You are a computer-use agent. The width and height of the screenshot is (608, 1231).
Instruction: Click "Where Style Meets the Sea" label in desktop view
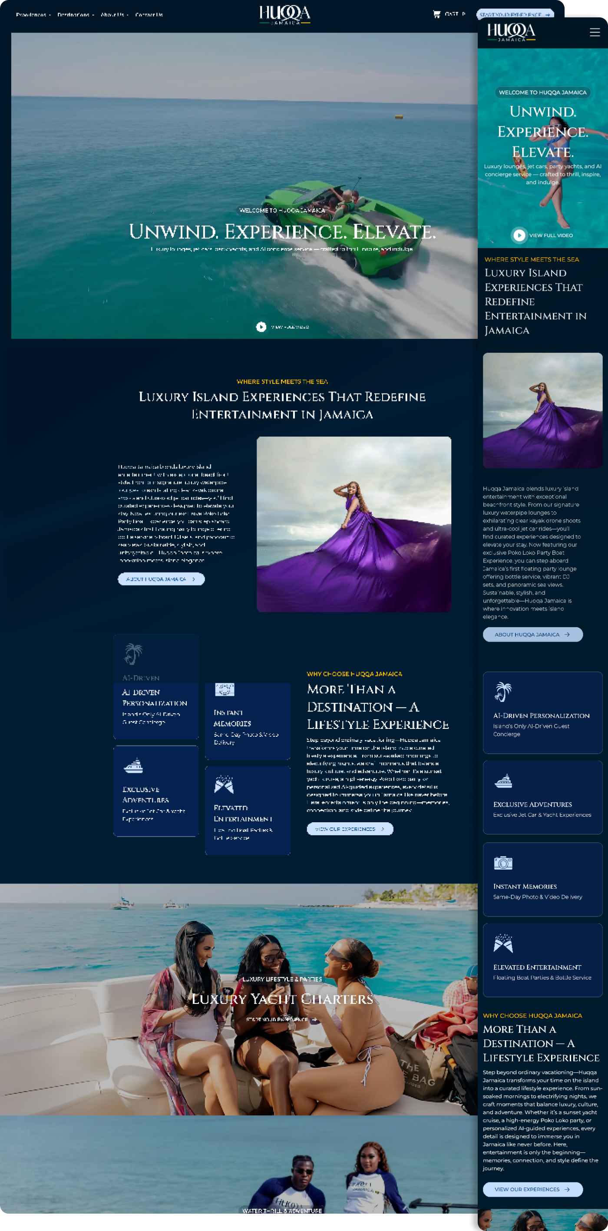coord(282,381)
